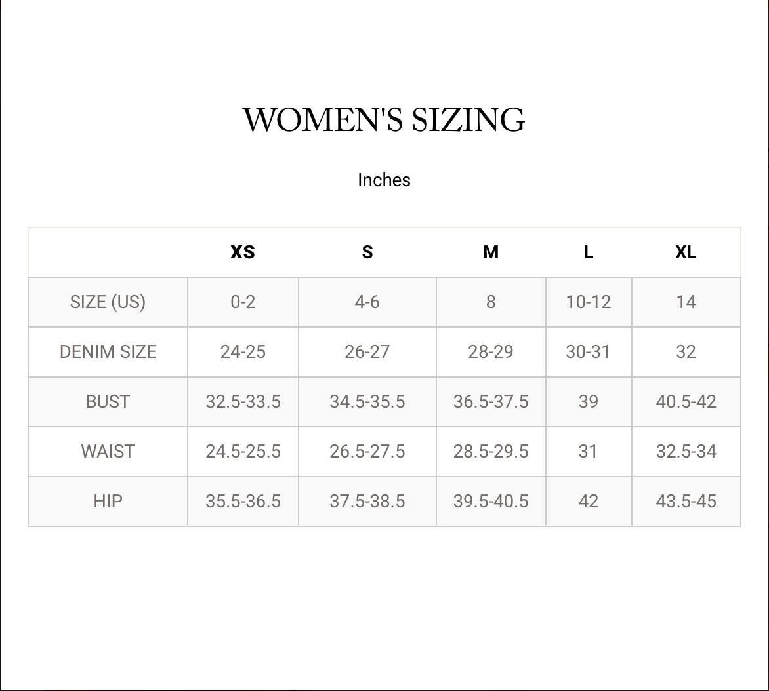769x691 pixels.
Task: Click the 26-27 denim size cell
Action: [367, 352]
